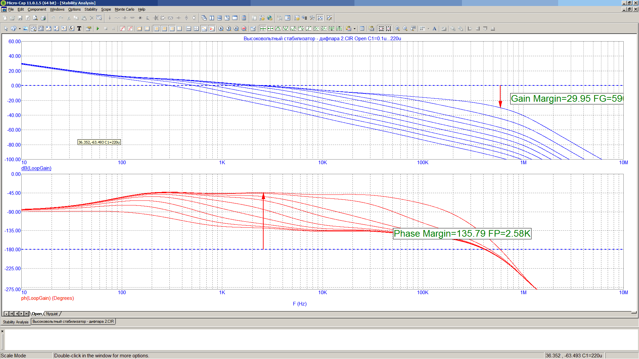Click the Zoom In magnifier icon
This screenshot has height=359, width=639.
coord(397,29)
